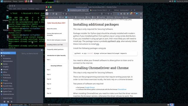Open the terminal's Search menu
This screenshot has width=188, height=106.
[24, 9]
